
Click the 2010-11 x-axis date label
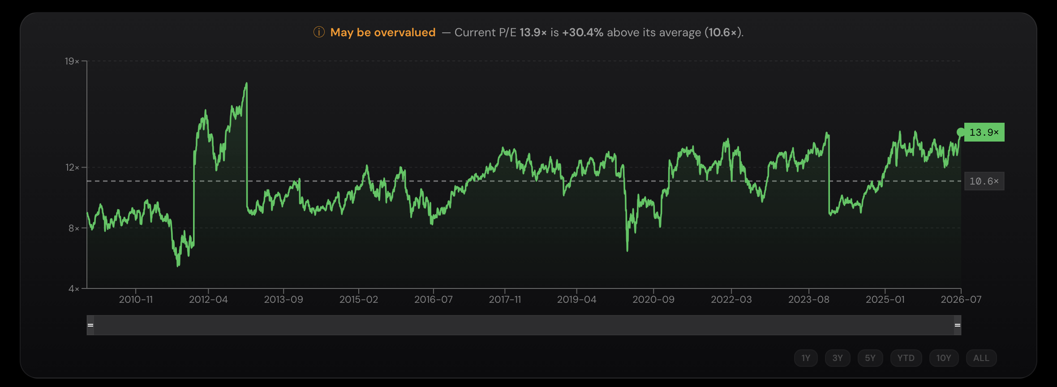point(136,299)
